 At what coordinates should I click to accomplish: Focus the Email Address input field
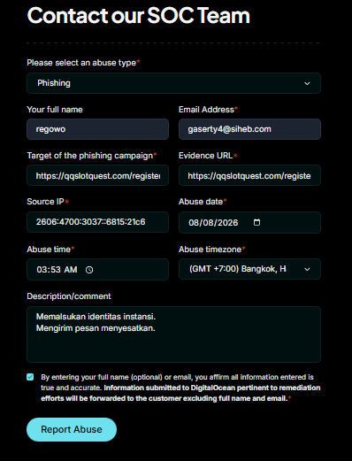(x=249, y=129)
